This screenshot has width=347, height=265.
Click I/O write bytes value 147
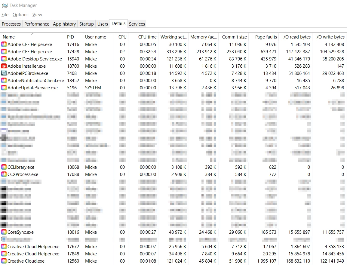[x=340, y=66]
